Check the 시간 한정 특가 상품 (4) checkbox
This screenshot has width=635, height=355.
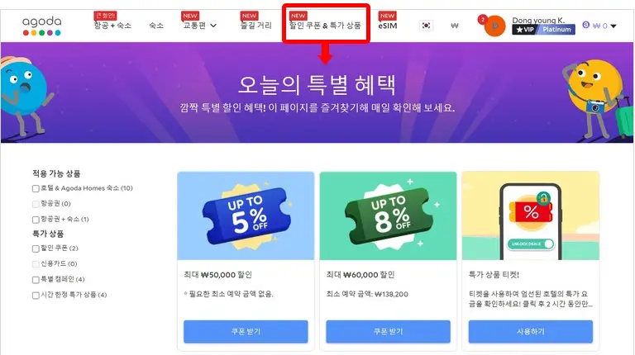pos(36,296)
